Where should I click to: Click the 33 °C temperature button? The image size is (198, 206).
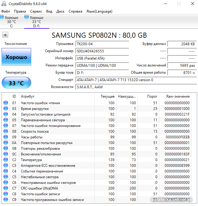[x=16, y=83]
